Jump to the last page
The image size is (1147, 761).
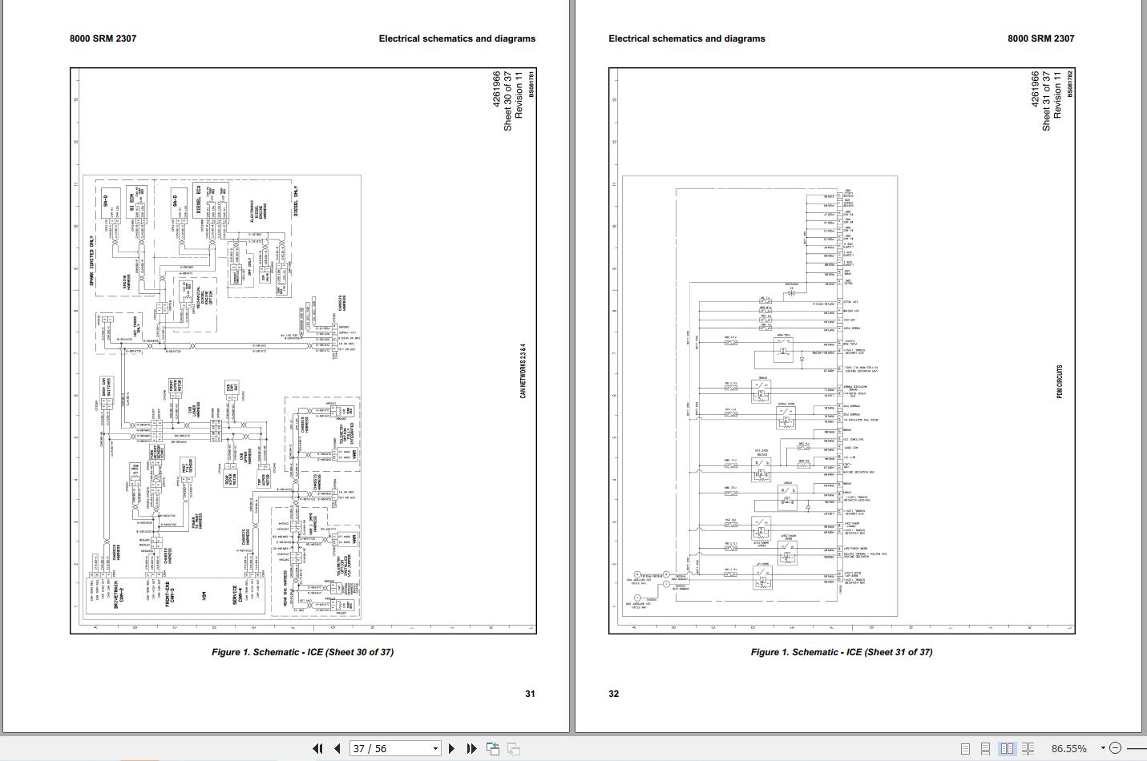[x=471, y=748]
